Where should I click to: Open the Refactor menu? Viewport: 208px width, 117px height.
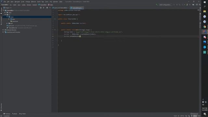tap(34, 2)
